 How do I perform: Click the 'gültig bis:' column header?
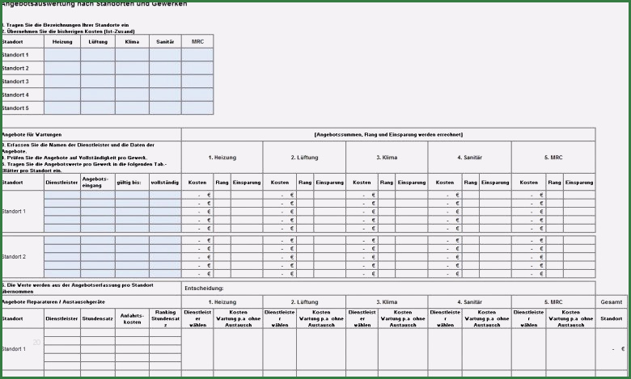tap(130, 183)
